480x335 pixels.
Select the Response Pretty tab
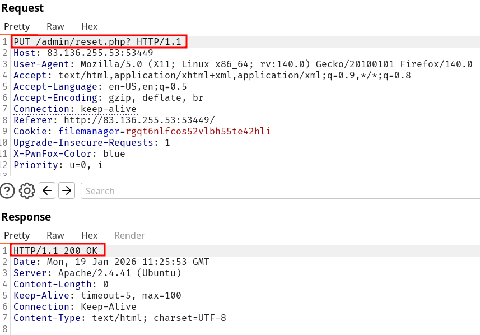coord(17,235)
